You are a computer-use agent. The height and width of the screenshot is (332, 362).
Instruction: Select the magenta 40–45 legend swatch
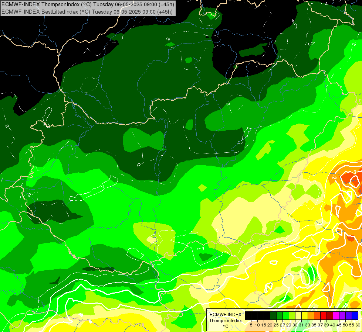336,315
